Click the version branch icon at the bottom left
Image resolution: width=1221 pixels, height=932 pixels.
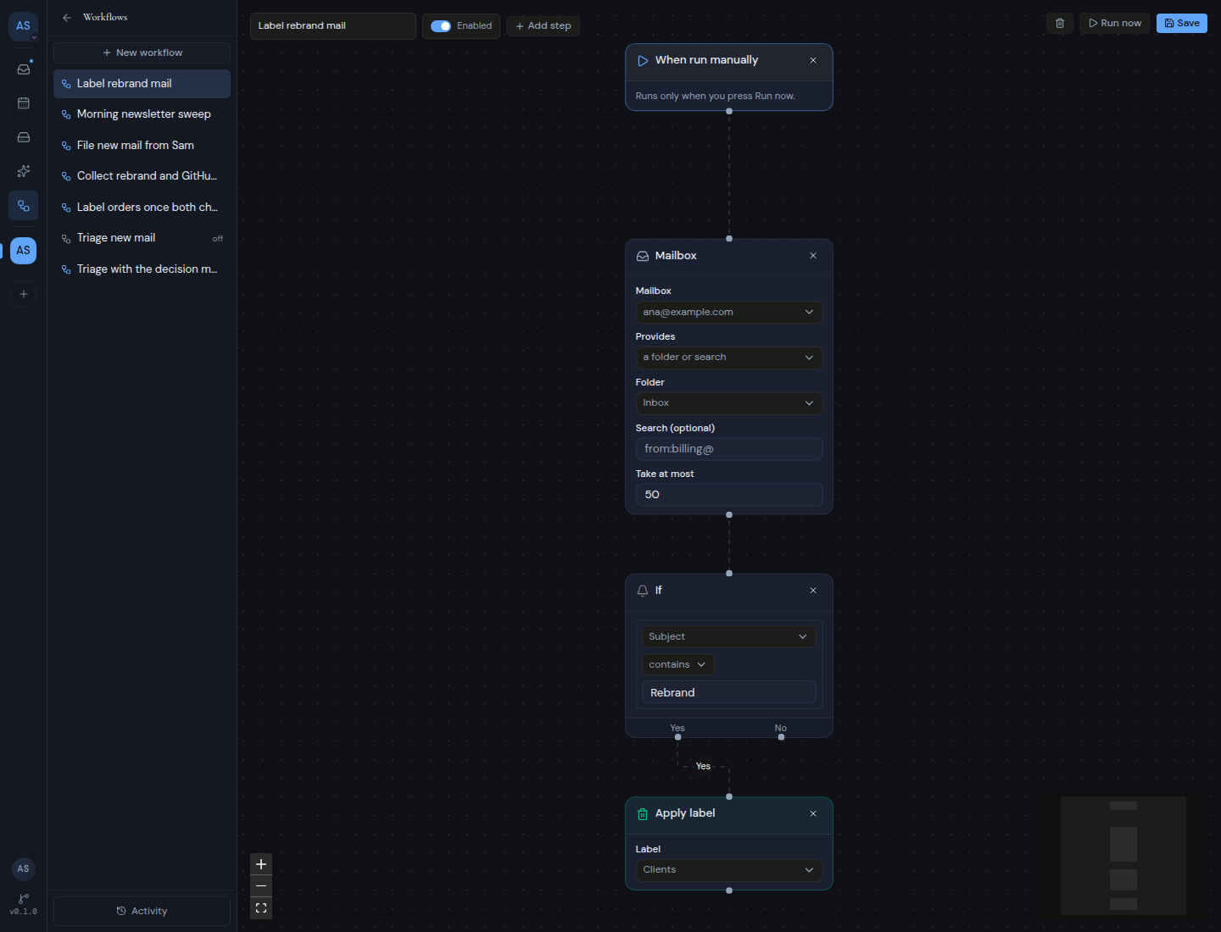[x=24, y=899]
